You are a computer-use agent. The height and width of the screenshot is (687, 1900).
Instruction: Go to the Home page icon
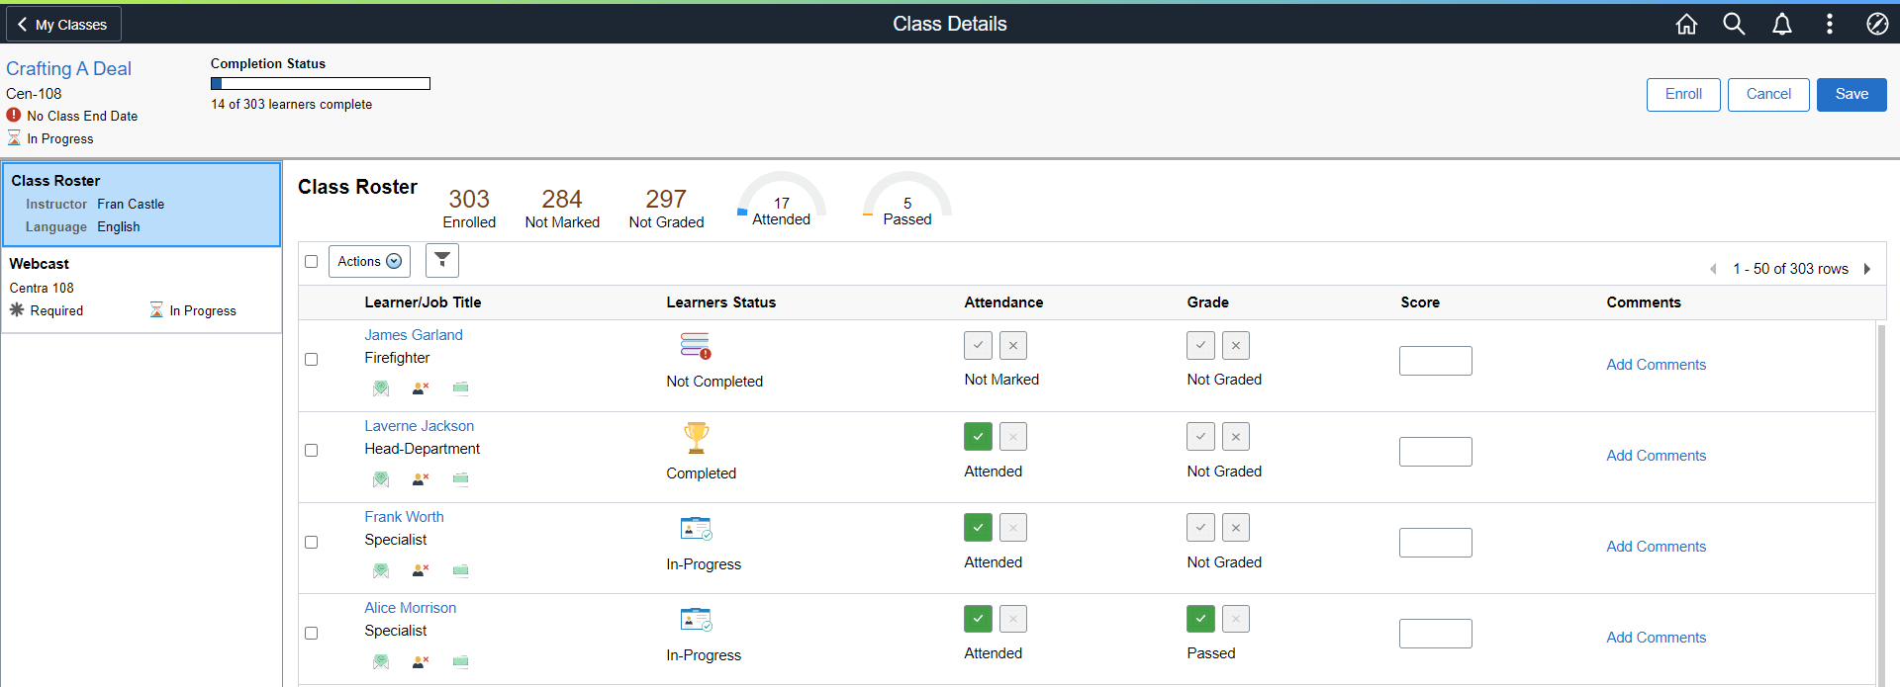pyautogui.click(x=1686, y=24)
